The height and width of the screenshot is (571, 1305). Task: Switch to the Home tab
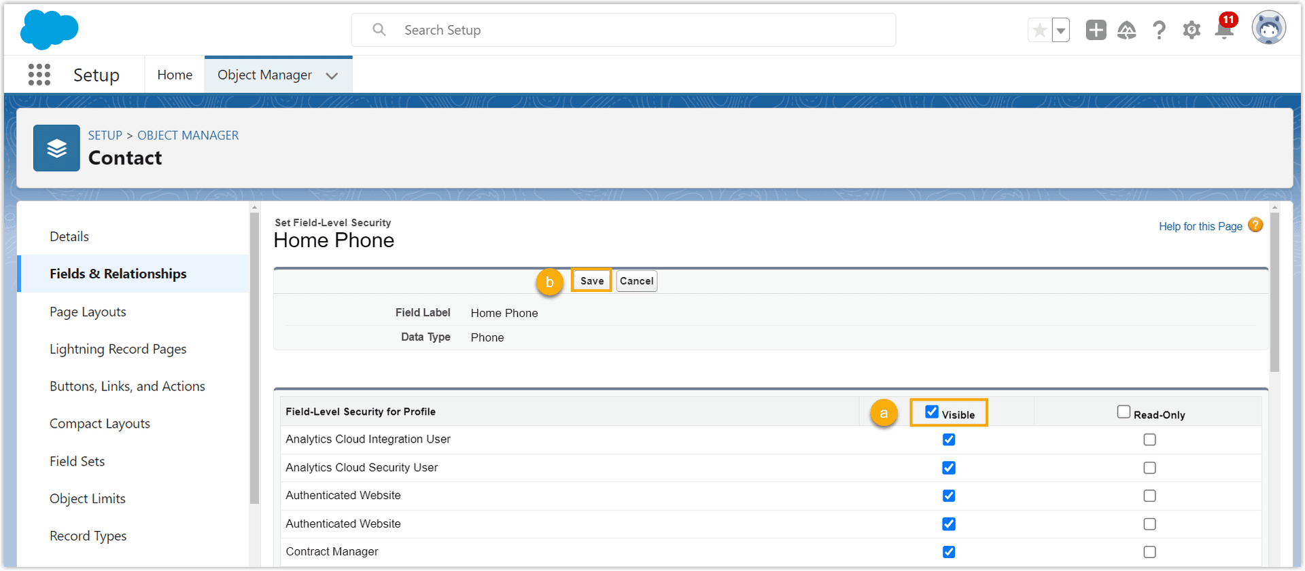[175, 75]
